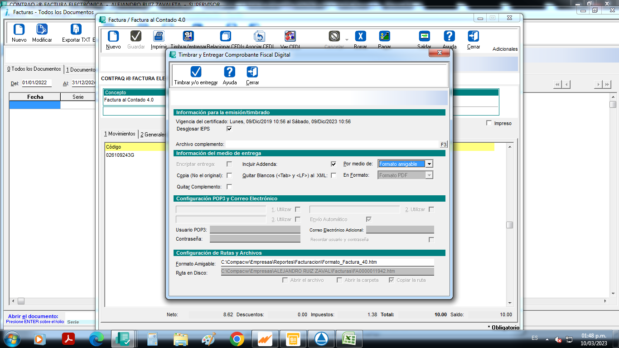Click the Archivo complemento input field
The width and height of the screenshot is (619, 348).
(x=332, y=144)
